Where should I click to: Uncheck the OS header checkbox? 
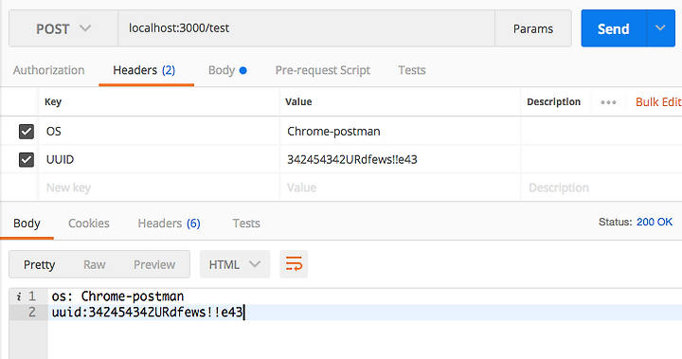27,132
